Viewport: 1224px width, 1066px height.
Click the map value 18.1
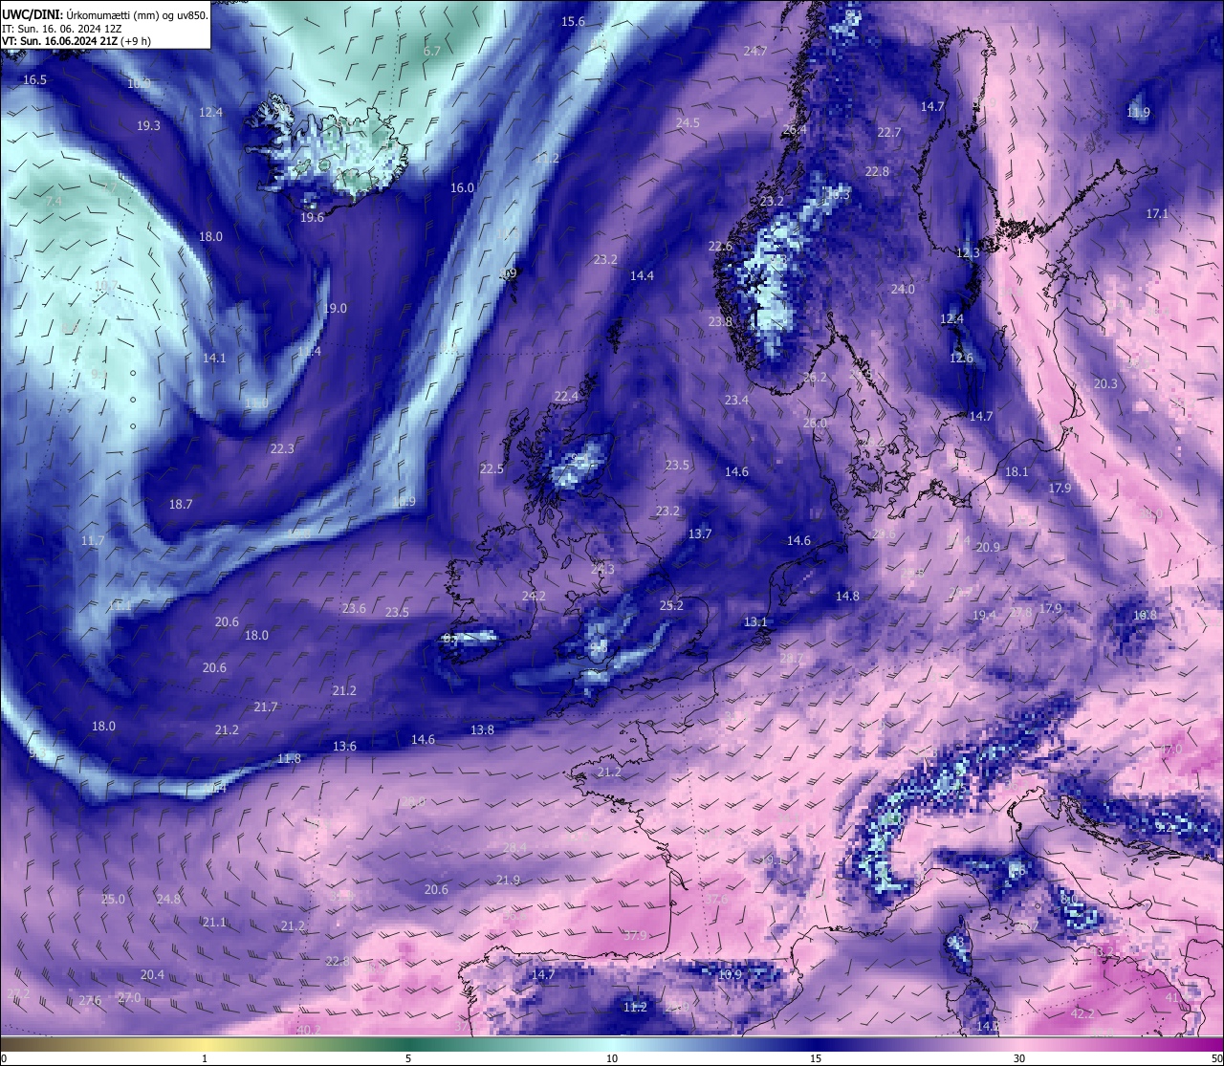[1016, 472]
